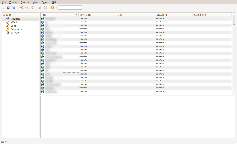The image size is (237, 144).
Task: Click the Title column sort arrow
Action: click(x=76, y=15)
